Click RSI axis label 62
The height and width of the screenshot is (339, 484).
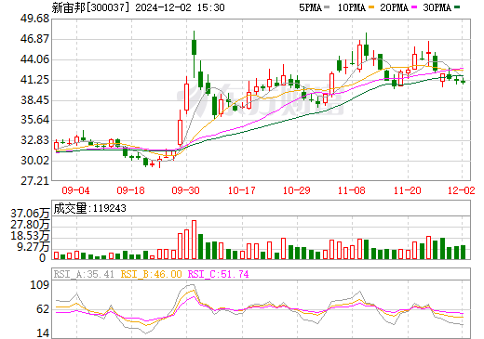coord(43,309)
